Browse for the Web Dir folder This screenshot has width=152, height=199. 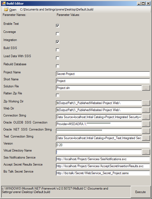pos(146,110)
